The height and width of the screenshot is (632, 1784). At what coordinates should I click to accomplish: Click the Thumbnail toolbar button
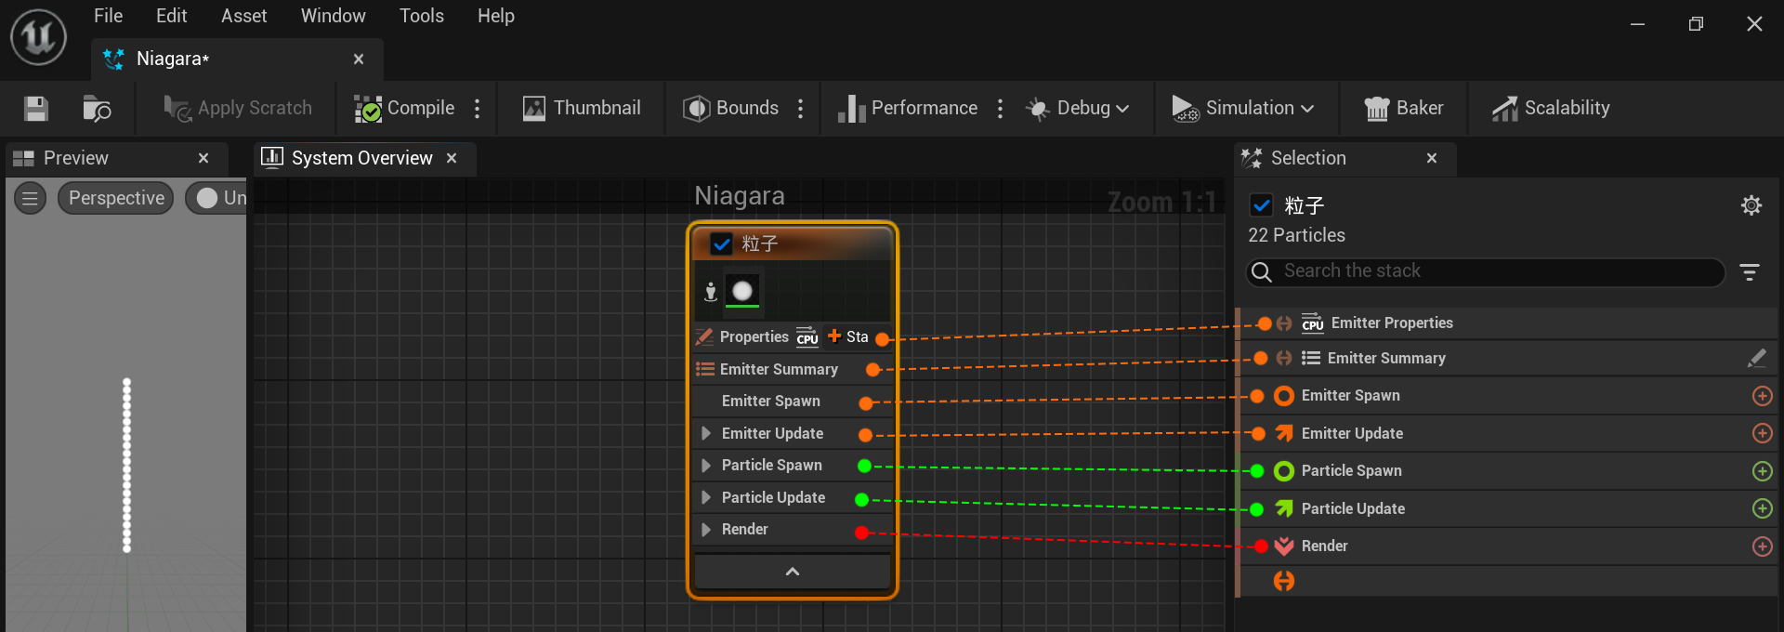tap(582, 108)
